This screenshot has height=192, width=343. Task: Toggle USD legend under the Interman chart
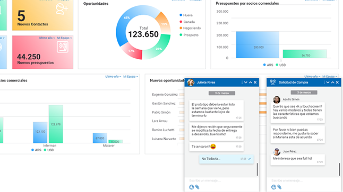pyautogui.click(x=48, y=150)
